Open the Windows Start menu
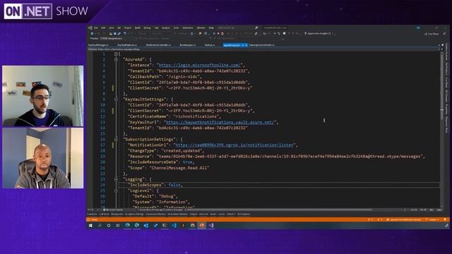The height and width of the screenshot is (254, 452). point(90,226)
